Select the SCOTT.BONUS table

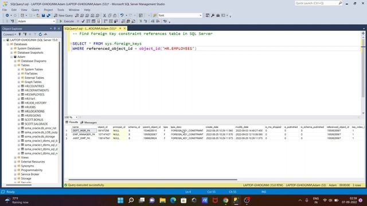pyautogui.click(x=34, y=120)
